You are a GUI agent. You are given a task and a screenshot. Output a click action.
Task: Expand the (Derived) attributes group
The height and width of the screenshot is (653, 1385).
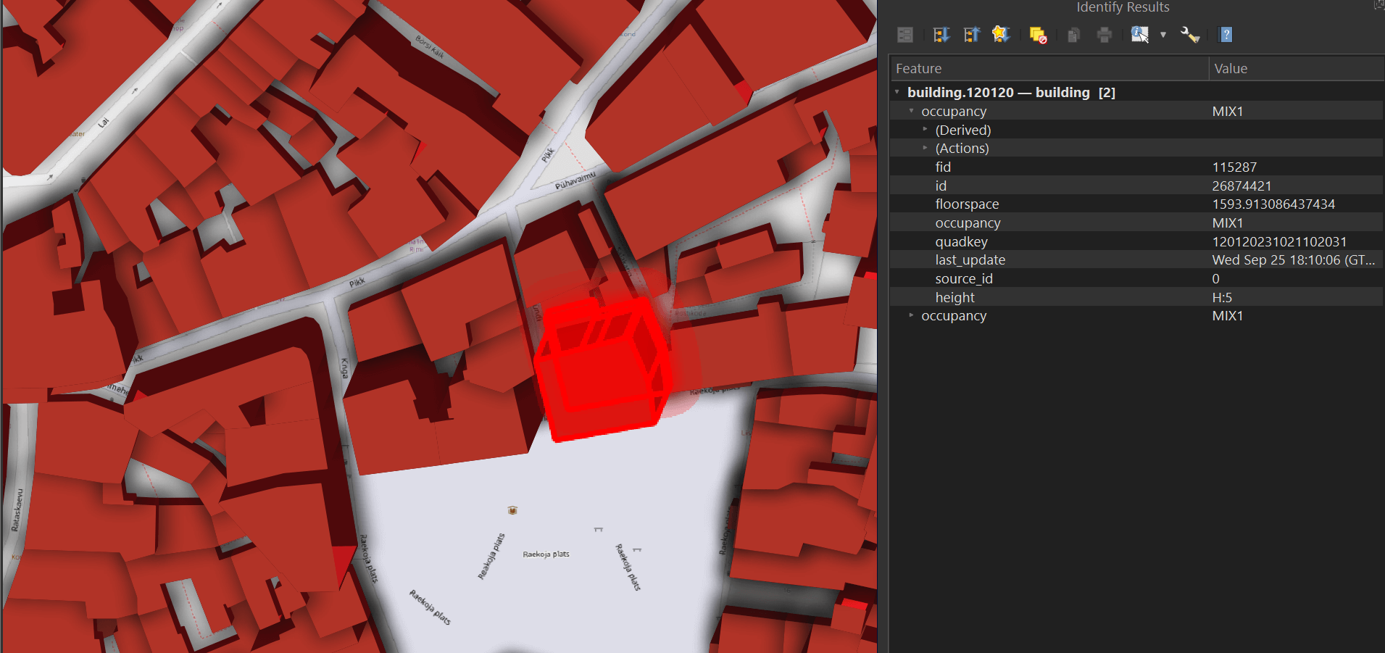925,130
